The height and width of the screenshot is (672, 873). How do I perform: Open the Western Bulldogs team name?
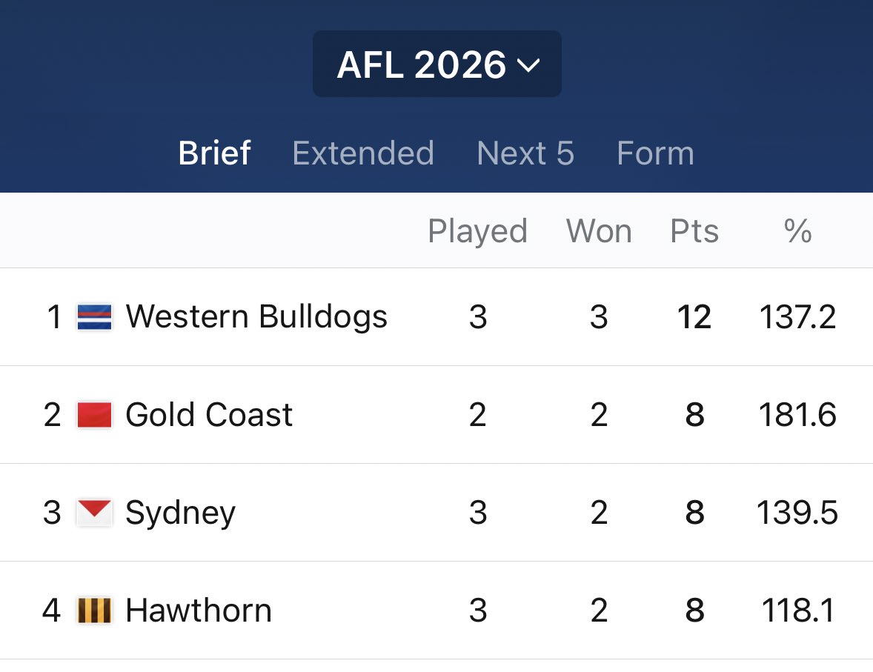pos(256,317)
